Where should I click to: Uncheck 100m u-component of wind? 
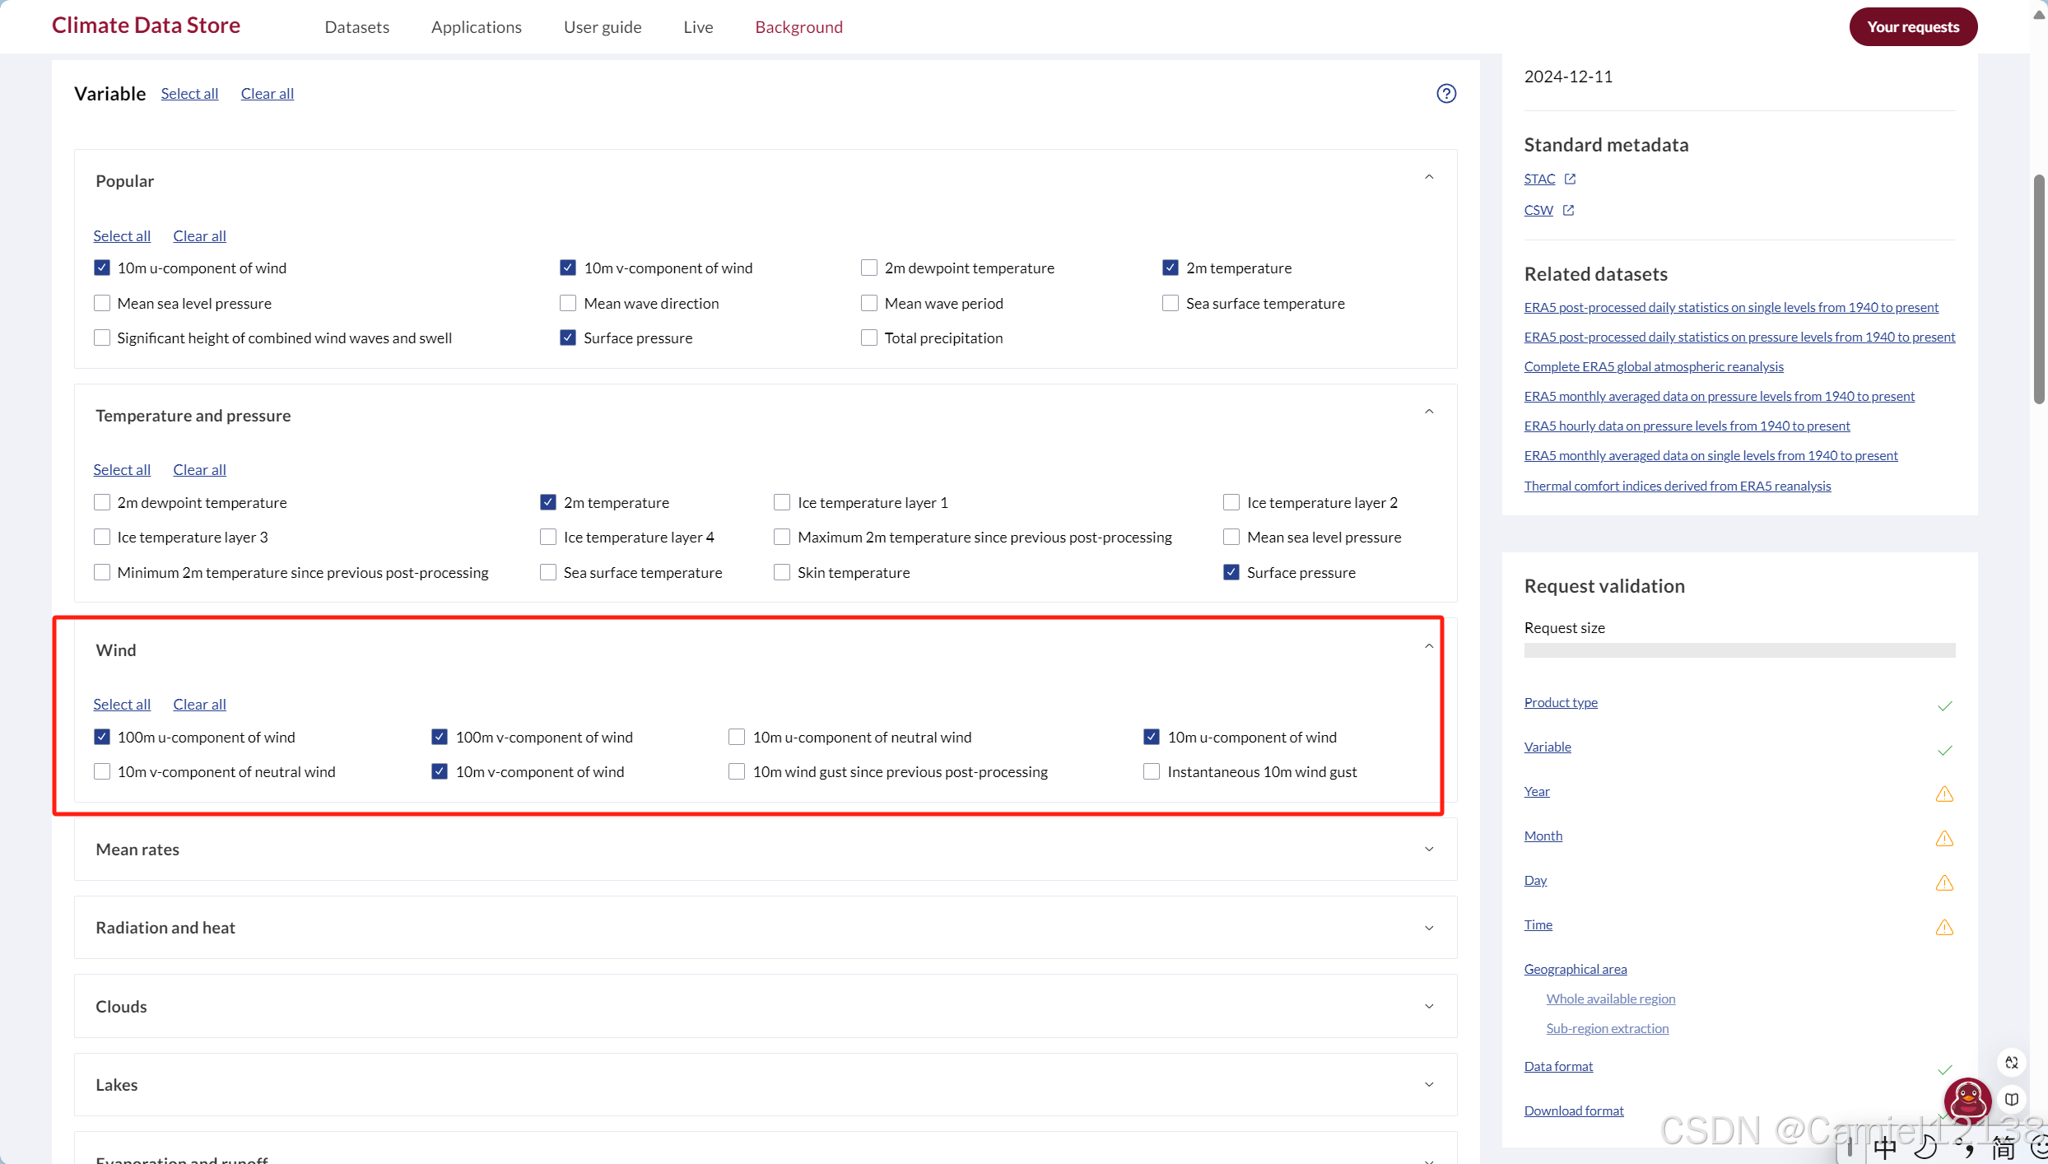pos(102,738)
